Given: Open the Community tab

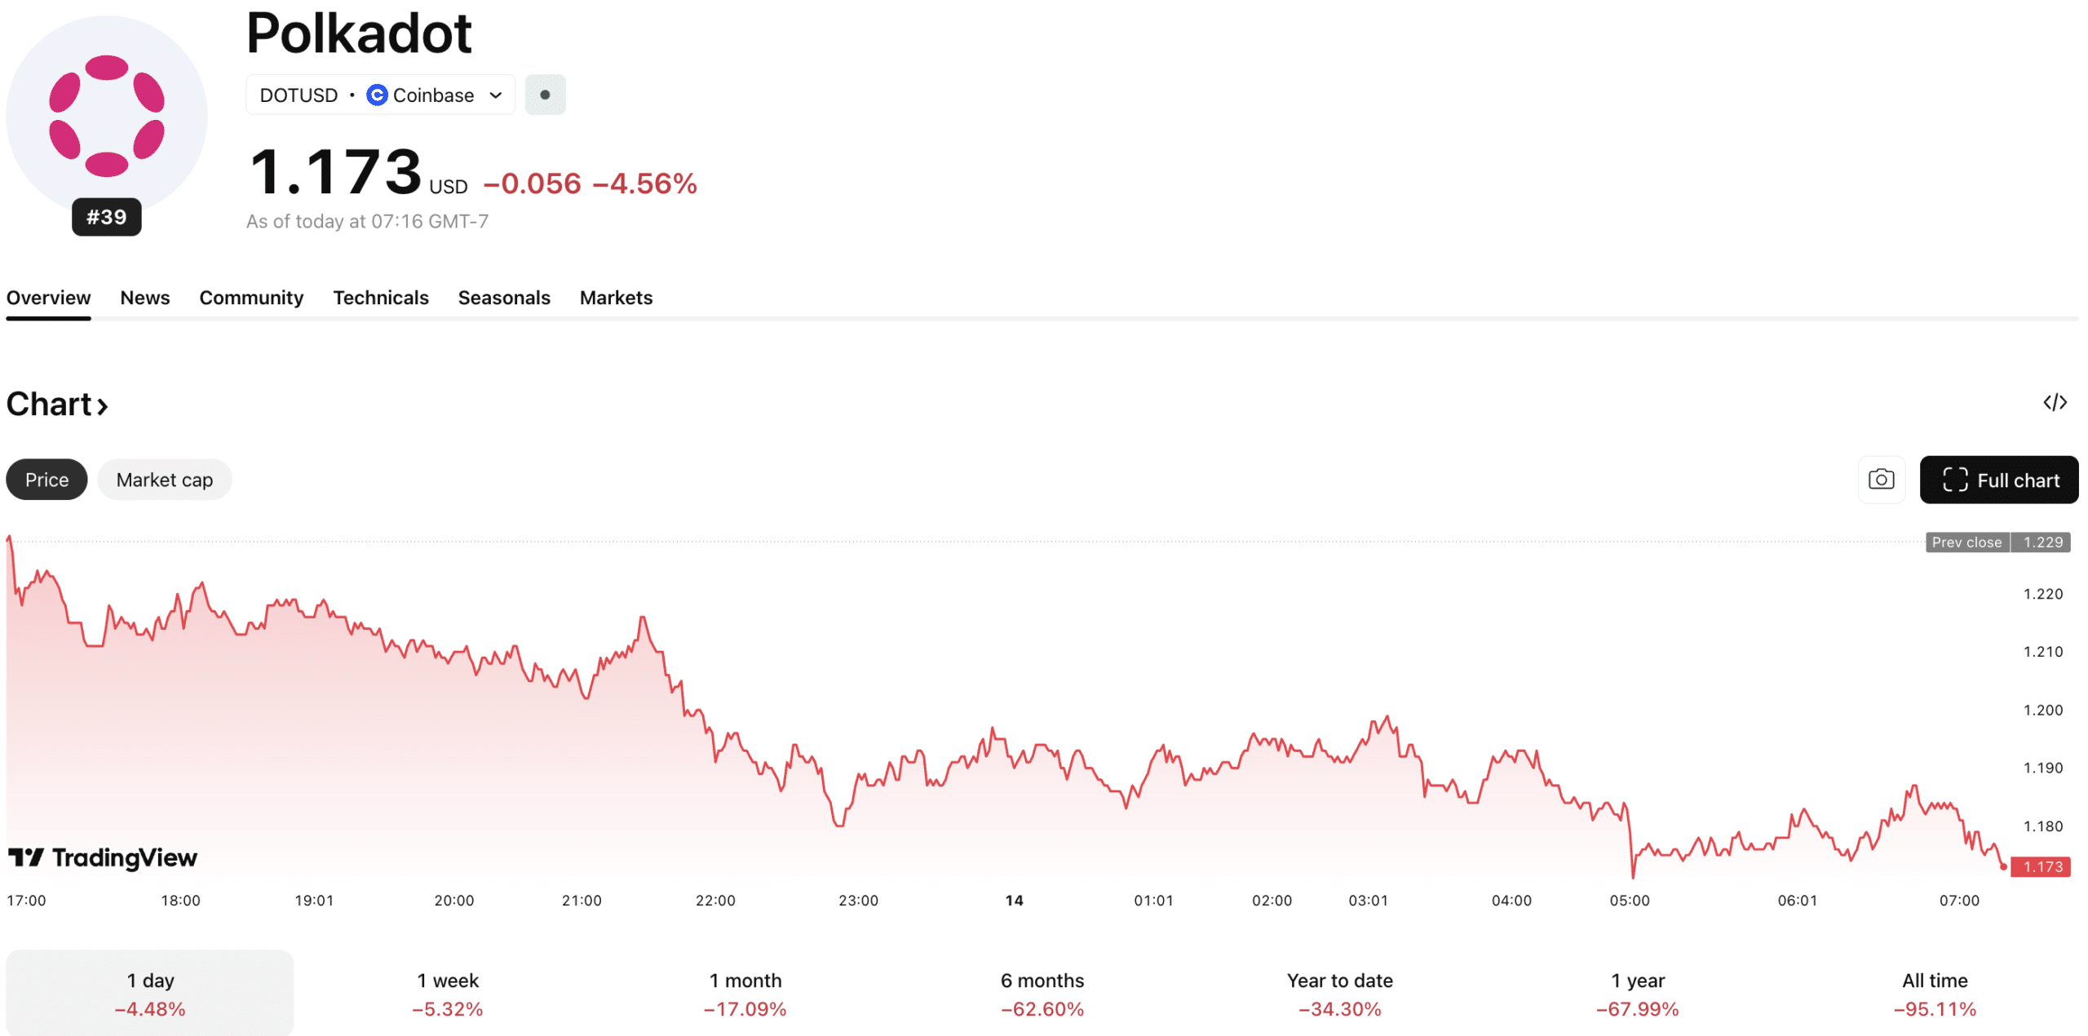Looking at the screenshot, I should point(251,298).
